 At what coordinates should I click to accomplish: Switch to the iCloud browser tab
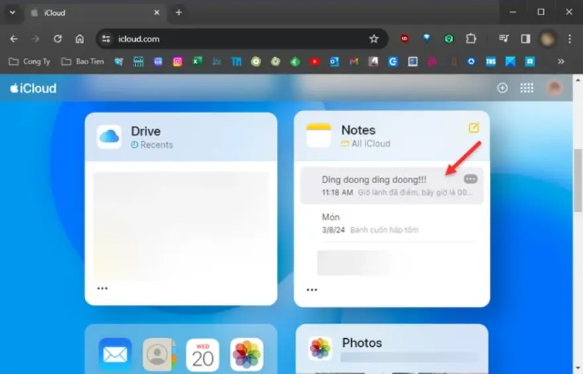coord(95,13)
